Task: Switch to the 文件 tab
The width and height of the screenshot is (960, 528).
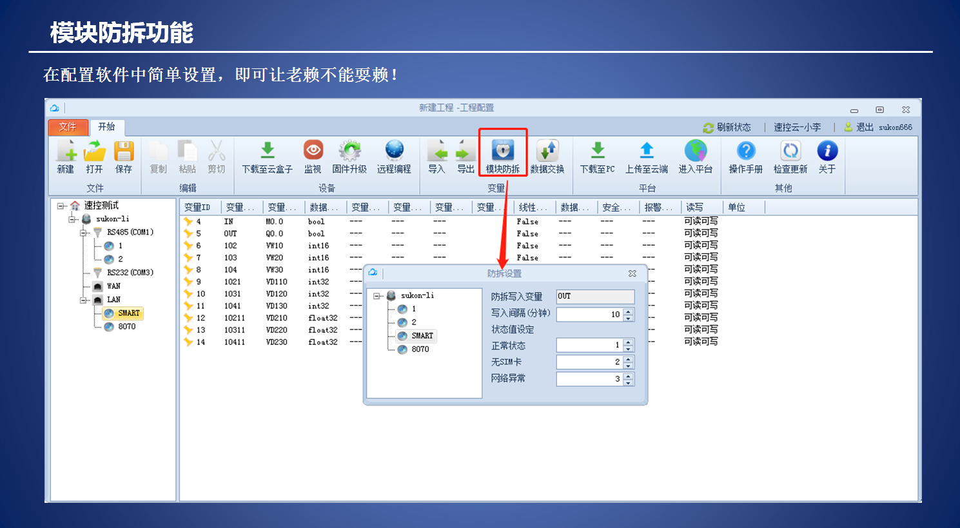Action: click(x=67, y=127)
